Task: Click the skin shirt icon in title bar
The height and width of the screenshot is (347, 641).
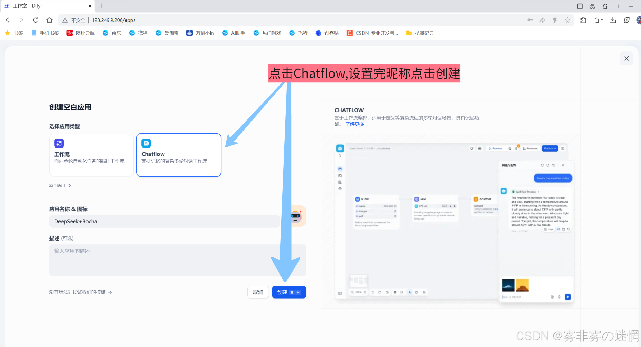Action: point(605,6)
